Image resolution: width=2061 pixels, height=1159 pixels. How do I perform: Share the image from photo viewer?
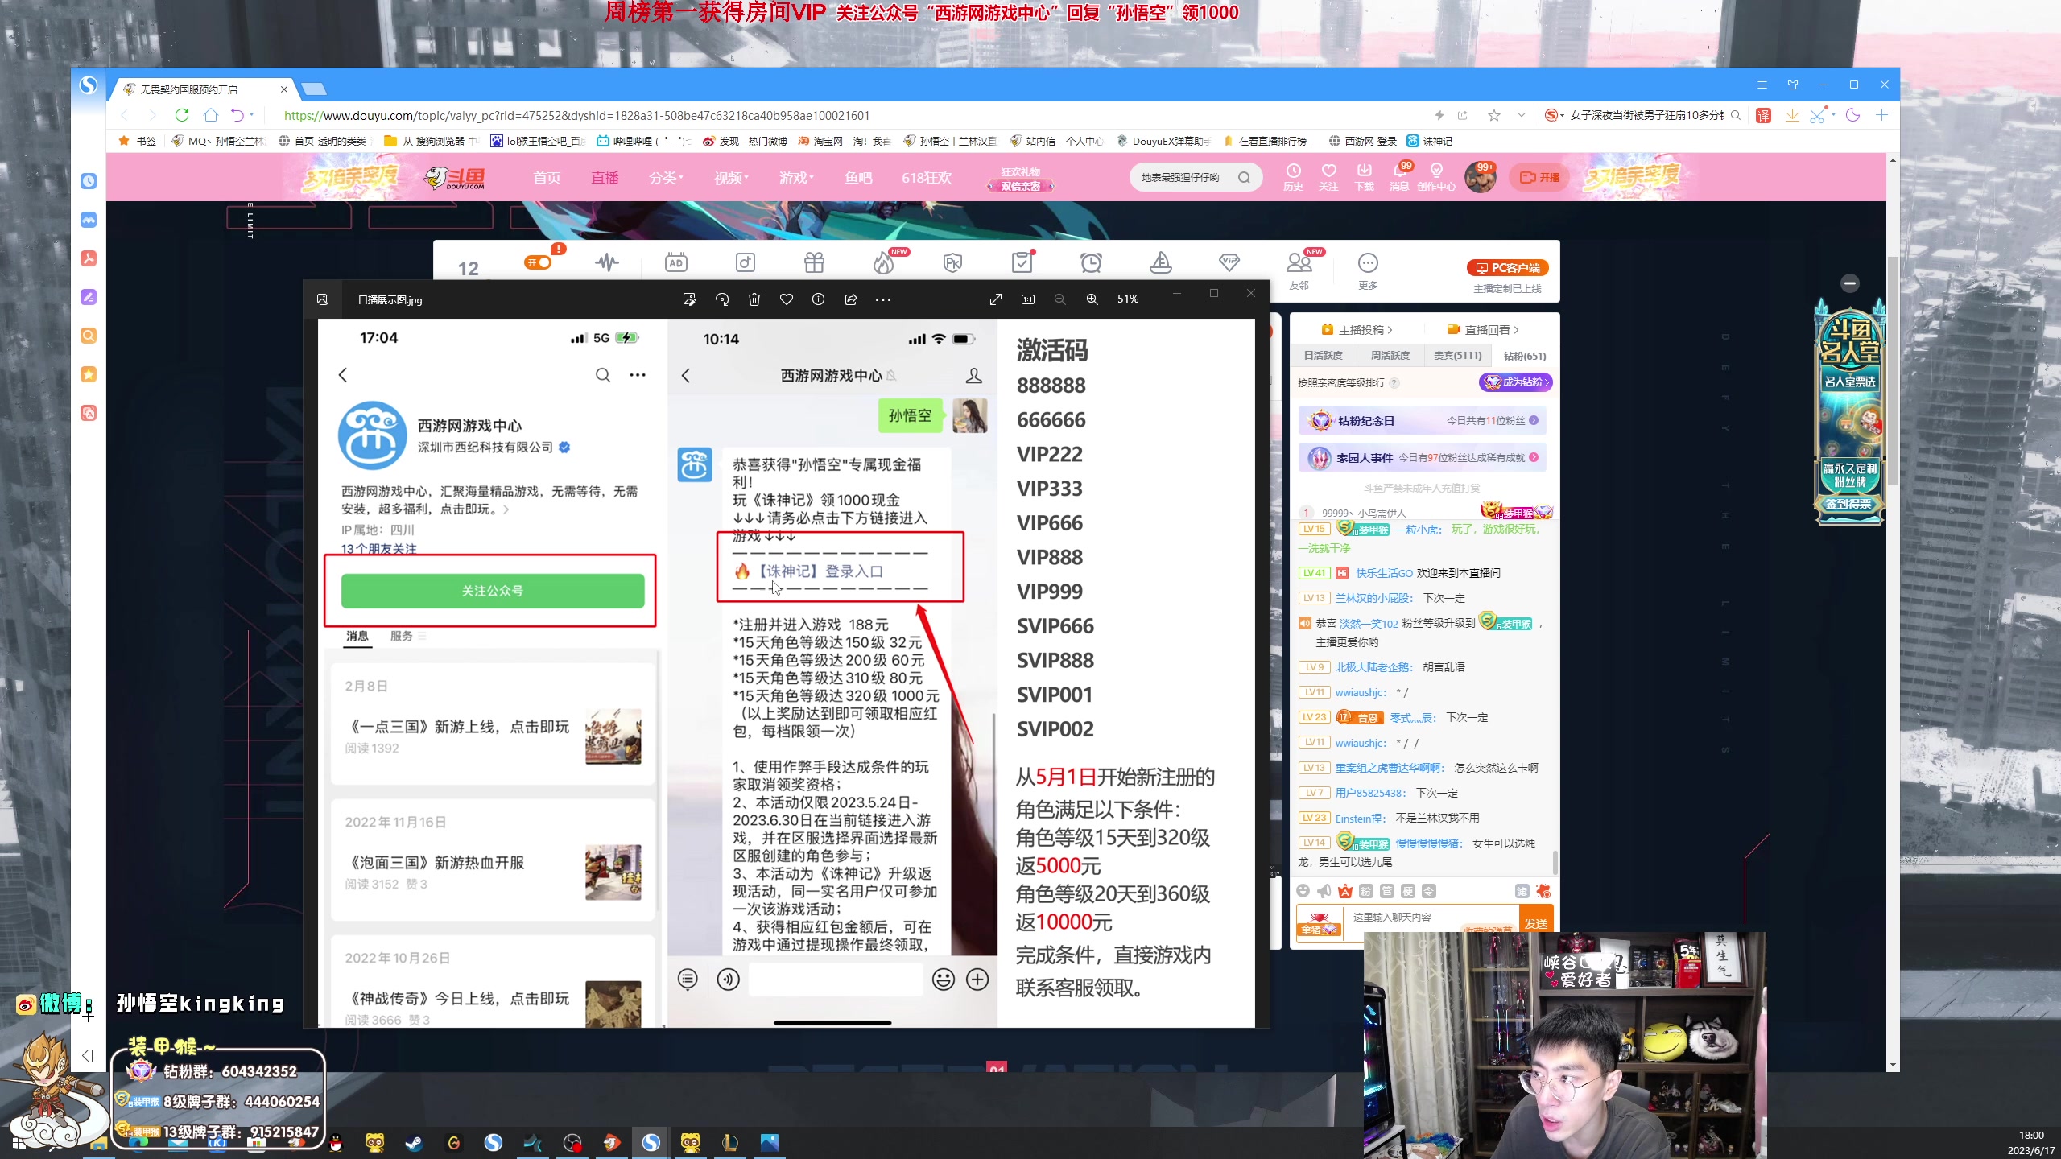tap(851, 299)
